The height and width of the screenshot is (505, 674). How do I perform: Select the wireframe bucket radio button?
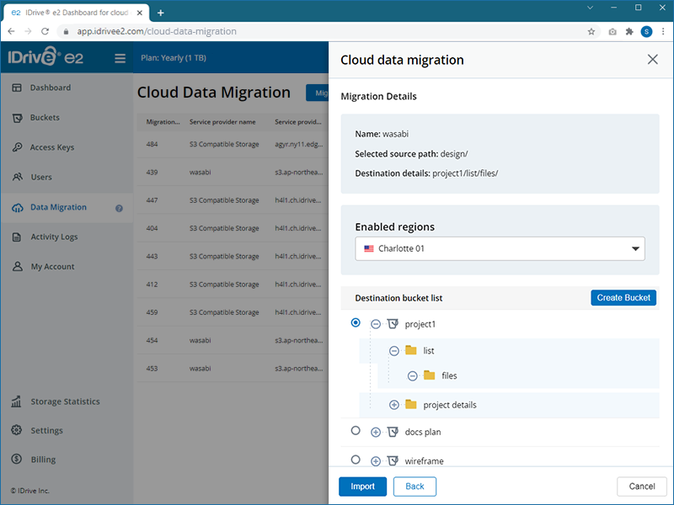tap(356, 460)
